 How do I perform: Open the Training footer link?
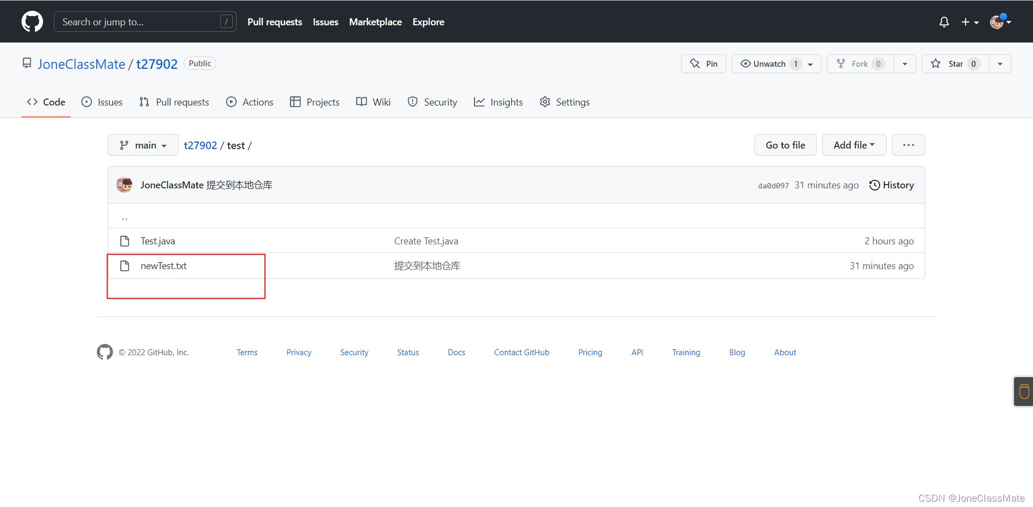click(x=686, y=352)
